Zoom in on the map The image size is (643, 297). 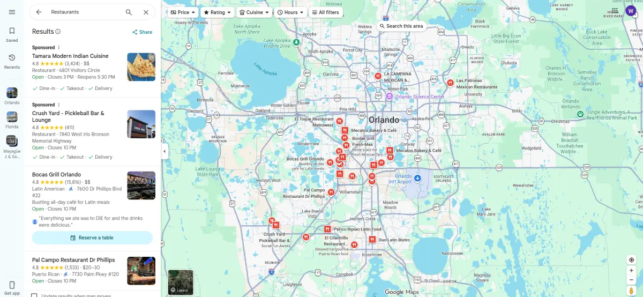[632, 271]
